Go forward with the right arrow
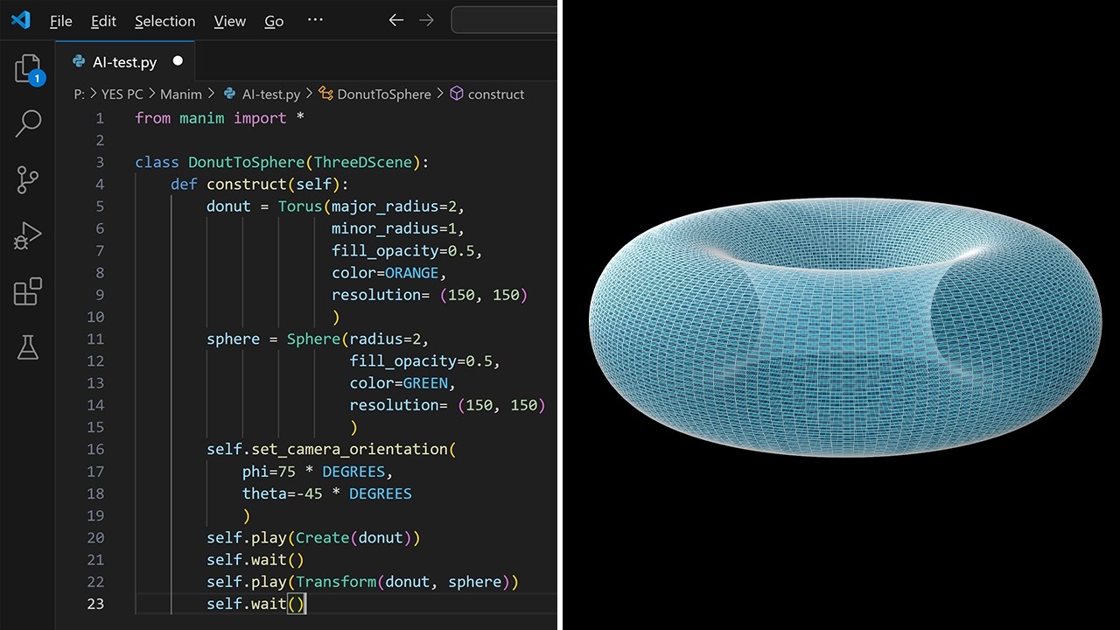1120x630 pixels. click(426, 20)
